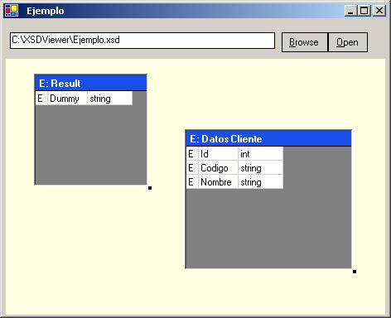Click the string type cell of Codigo row
391x318 pixels.
point(260,168)
